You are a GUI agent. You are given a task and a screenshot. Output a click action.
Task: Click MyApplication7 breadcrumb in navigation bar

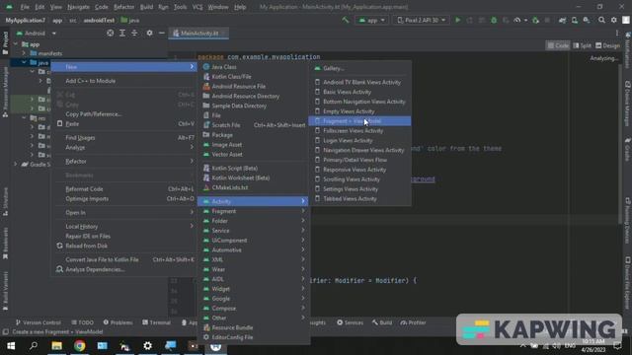click(x=26, y=20)
